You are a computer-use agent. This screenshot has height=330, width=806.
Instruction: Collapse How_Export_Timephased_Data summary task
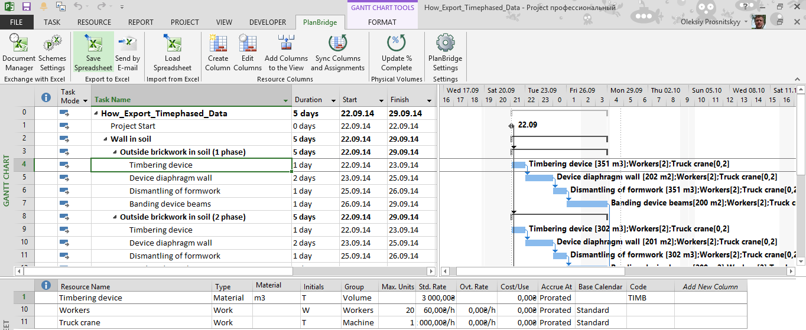96,113
